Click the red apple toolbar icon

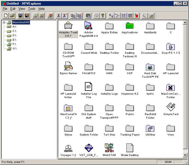[x=136, y=16]
